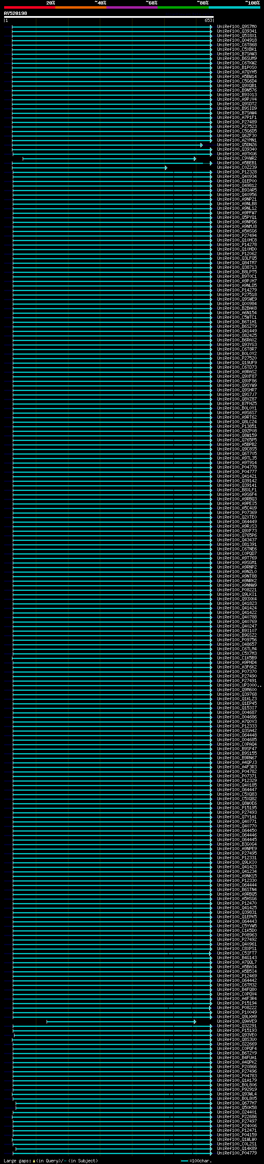The width and height of the screenshot is (264, 1164).
Task: Open hit UniRef100_B6SUM9
Action: tap(237, 58)
